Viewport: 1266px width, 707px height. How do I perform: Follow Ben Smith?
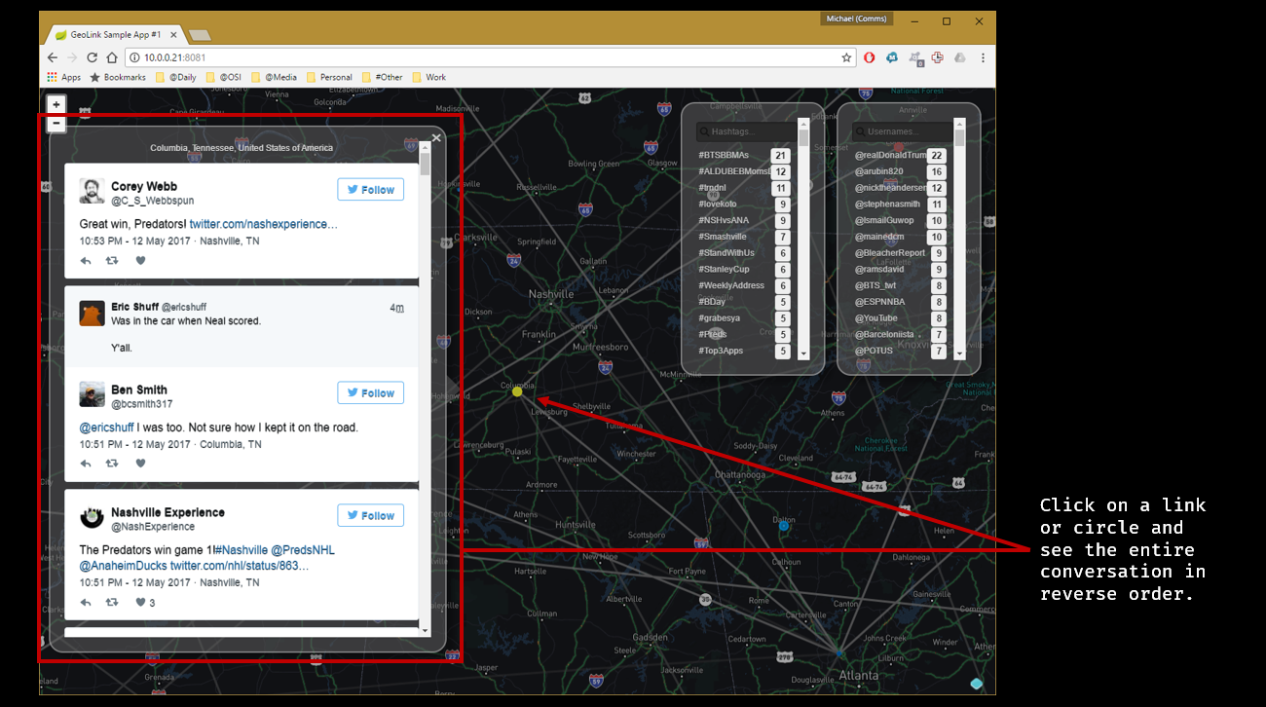tap(370, 393)
